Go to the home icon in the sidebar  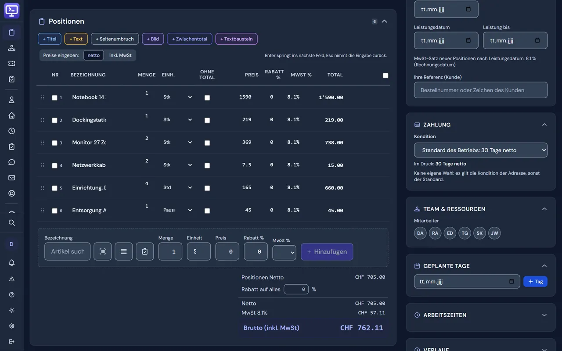pyautogui.click(x=12, y=115)
